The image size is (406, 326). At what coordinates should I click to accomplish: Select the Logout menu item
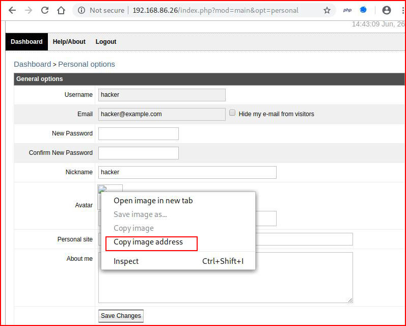(x=106, y=42)
